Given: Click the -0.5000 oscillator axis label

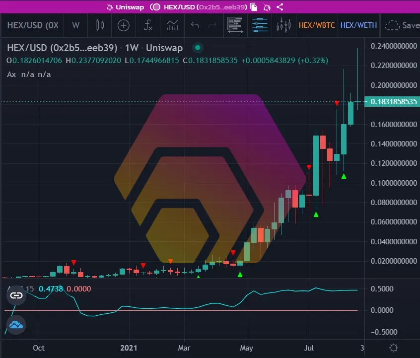Looking at the screenshot, I should click(384, 332).
